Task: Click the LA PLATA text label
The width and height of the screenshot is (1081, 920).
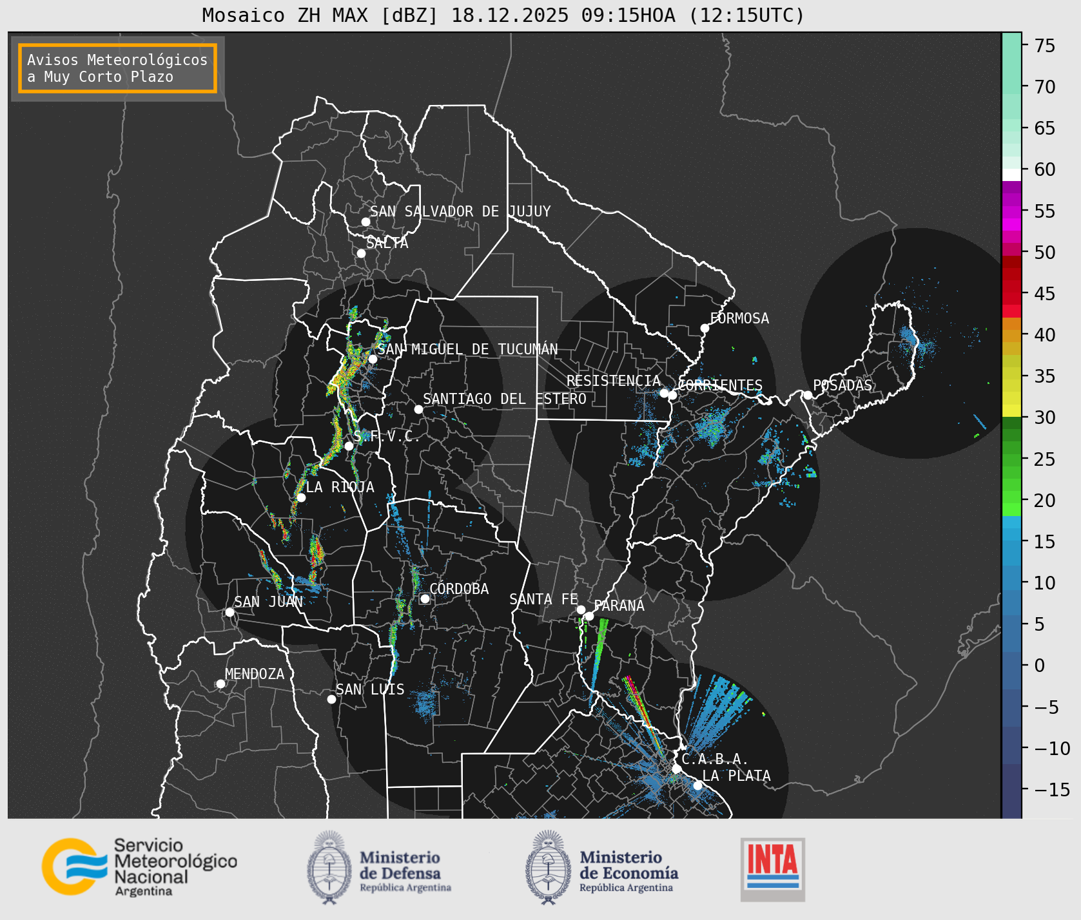Action: (x=736, y=776)
